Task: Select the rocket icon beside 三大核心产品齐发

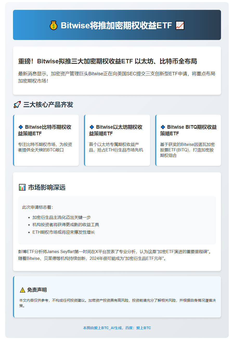Action: pos(17,104)
